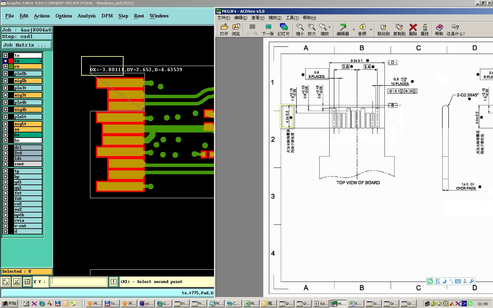Click the X Y coordinate input field
493x308 pixels.
tap(79, 282)
